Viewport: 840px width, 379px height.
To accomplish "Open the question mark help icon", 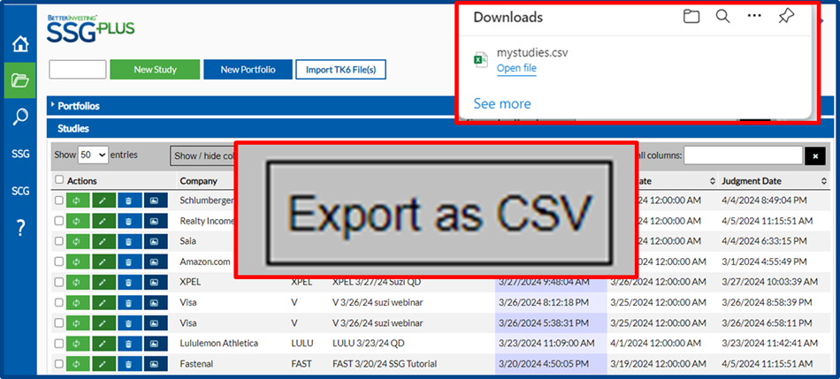I will (x=20, y=228).
